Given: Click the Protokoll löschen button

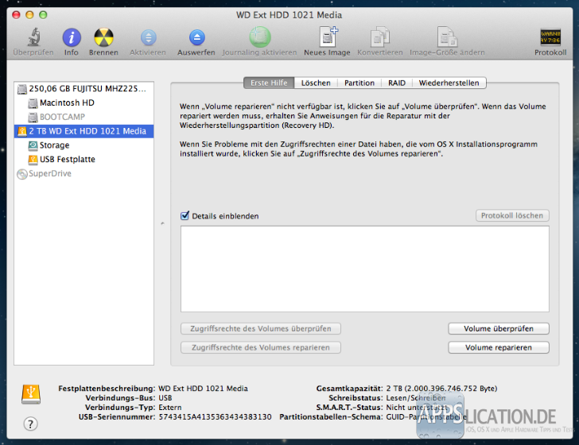Looking at the screenshot, I should tap(512, 215).
